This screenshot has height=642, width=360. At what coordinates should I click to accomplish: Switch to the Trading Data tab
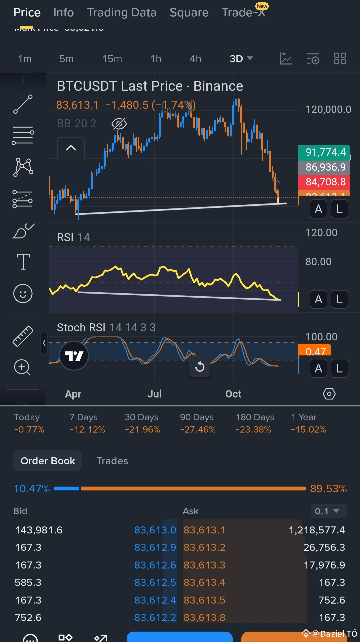[x=122, y=13]
